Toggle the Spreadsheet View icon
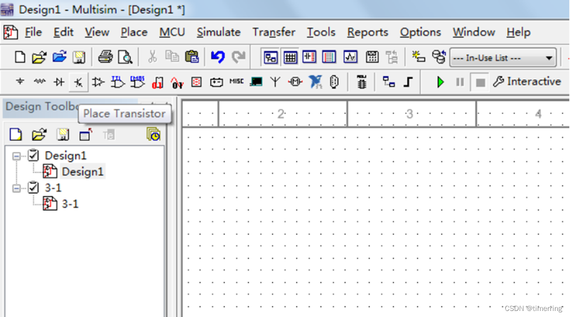 pyautogui.click(x=290, y=57)
